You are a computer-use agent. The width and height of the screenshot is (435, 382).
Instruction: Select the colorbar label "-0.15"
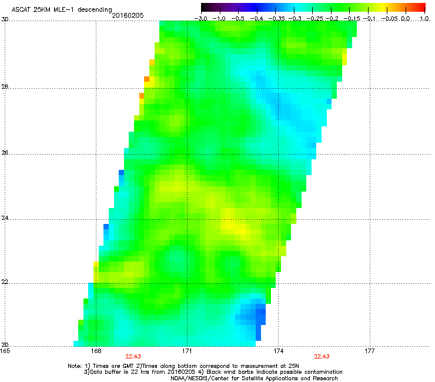[352, 19]
